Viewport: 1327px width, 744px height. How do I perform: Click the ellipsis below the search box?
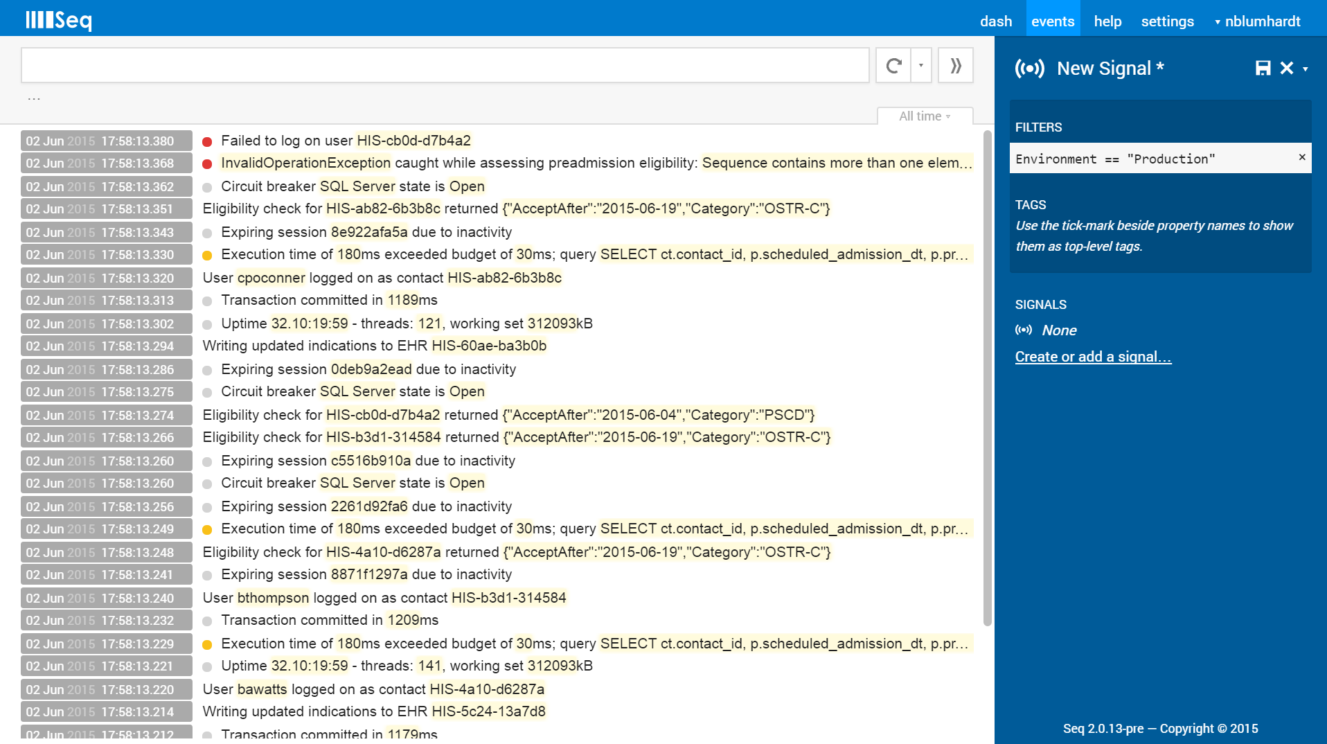click(34, 98)
